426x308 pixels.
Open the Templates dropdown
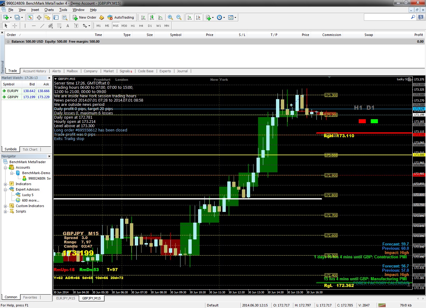point(232,17)
